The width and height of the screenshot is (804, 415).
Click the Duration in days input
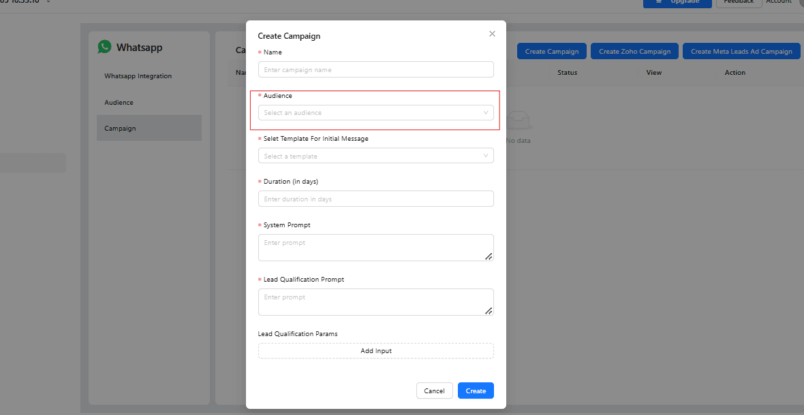tap(375, 199)
